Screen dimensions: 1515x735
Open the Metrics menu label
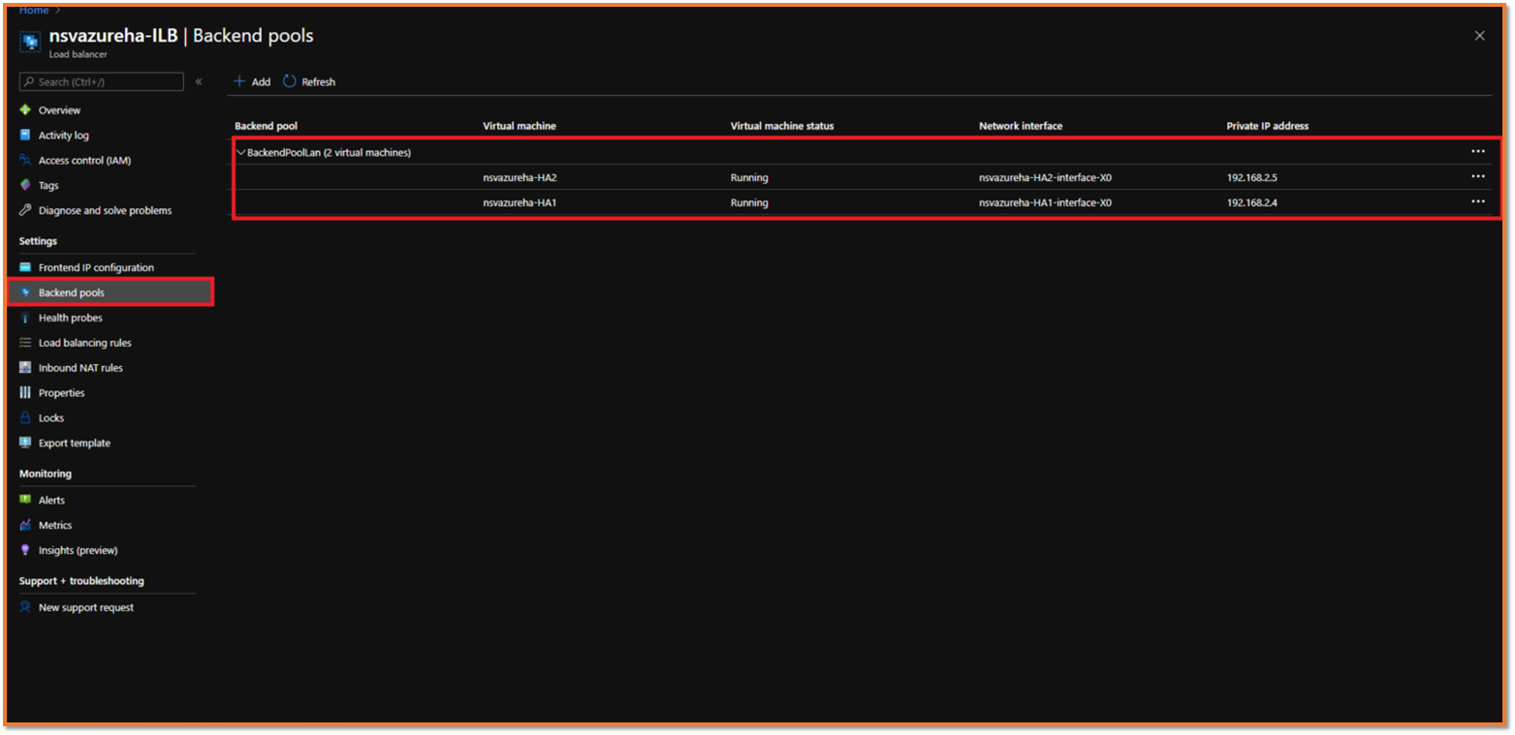[55, 525]
